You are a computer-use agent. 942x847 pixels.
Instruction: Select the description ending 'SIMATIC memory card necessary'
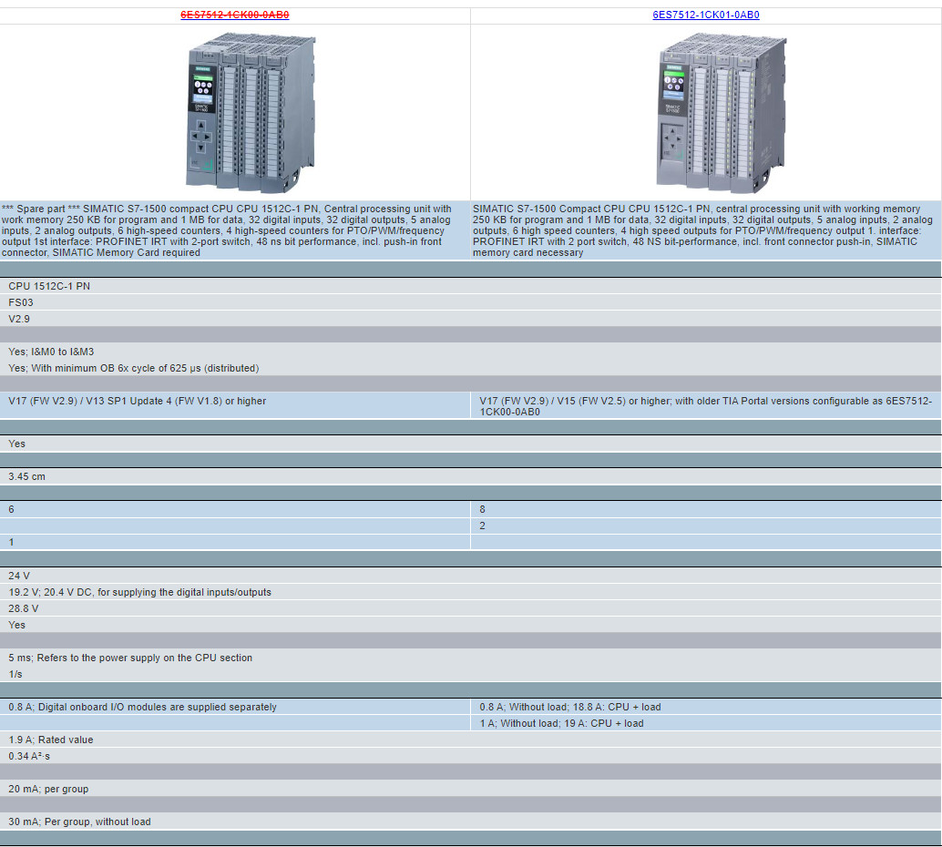(x=706, y=230)
